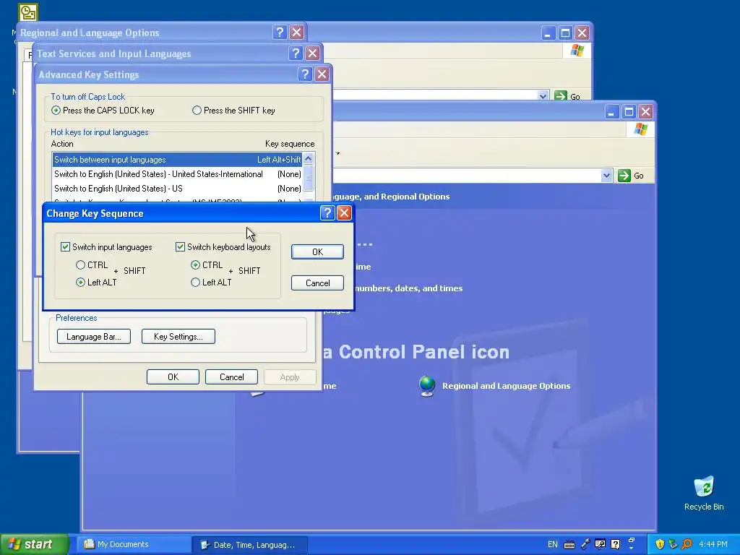Click OK in Text Services and Input Languages
Screen dimensions: 740x555
coord(173,377)
